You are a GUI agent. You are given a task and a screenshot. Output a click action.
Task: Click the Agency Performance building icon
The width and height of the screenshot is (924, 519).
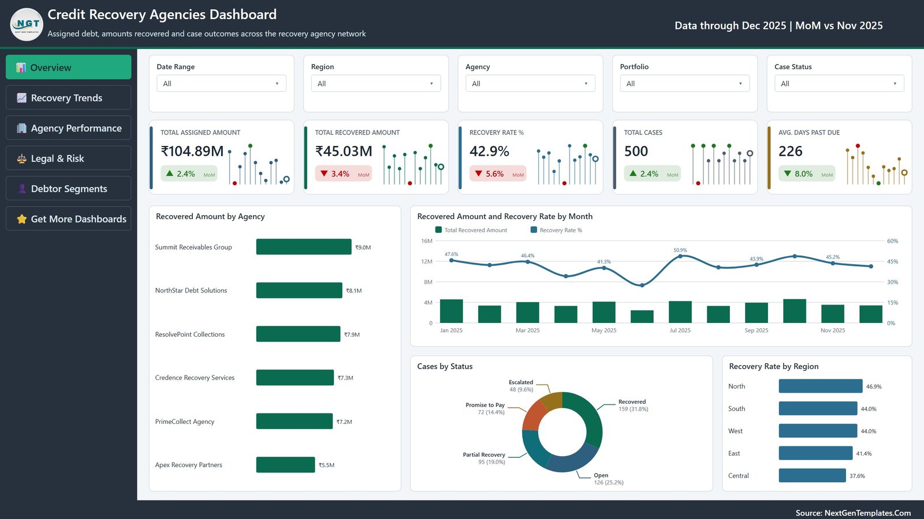(x=21, y=128)
